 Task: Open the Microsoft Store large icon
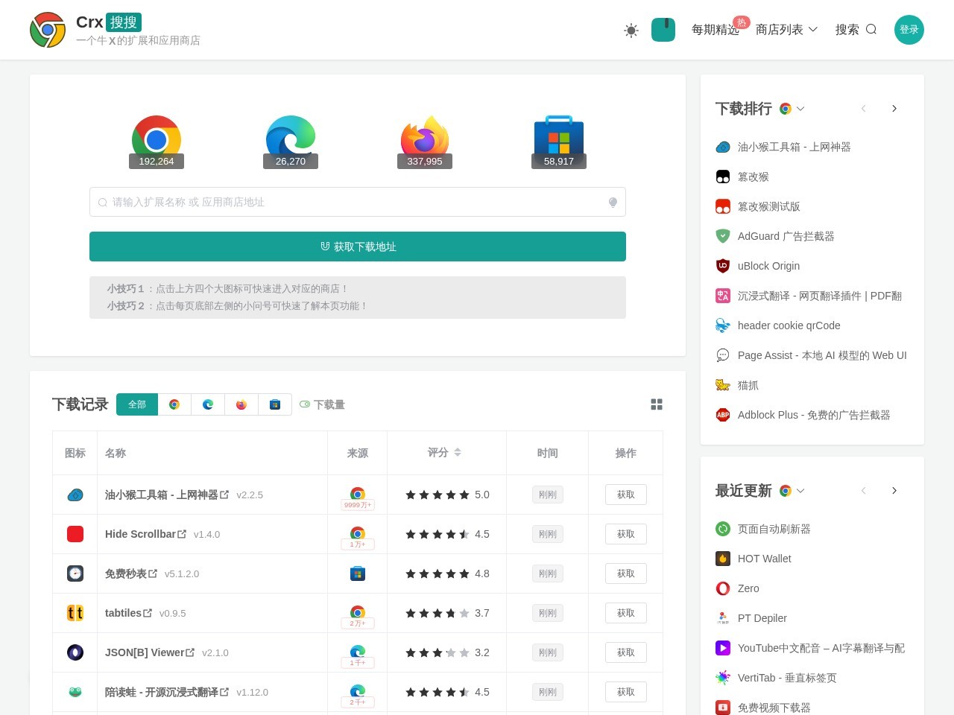[559, 139]
